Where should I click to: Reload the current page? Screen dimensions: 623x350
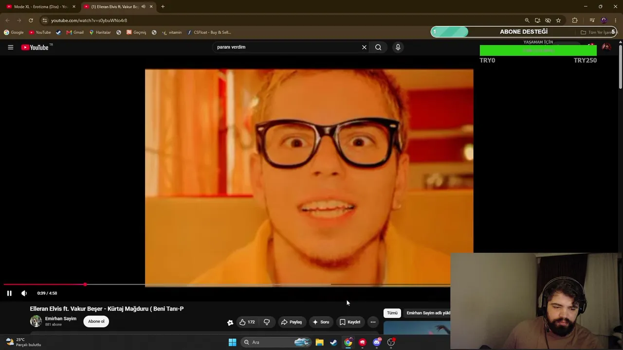point(31,20)
